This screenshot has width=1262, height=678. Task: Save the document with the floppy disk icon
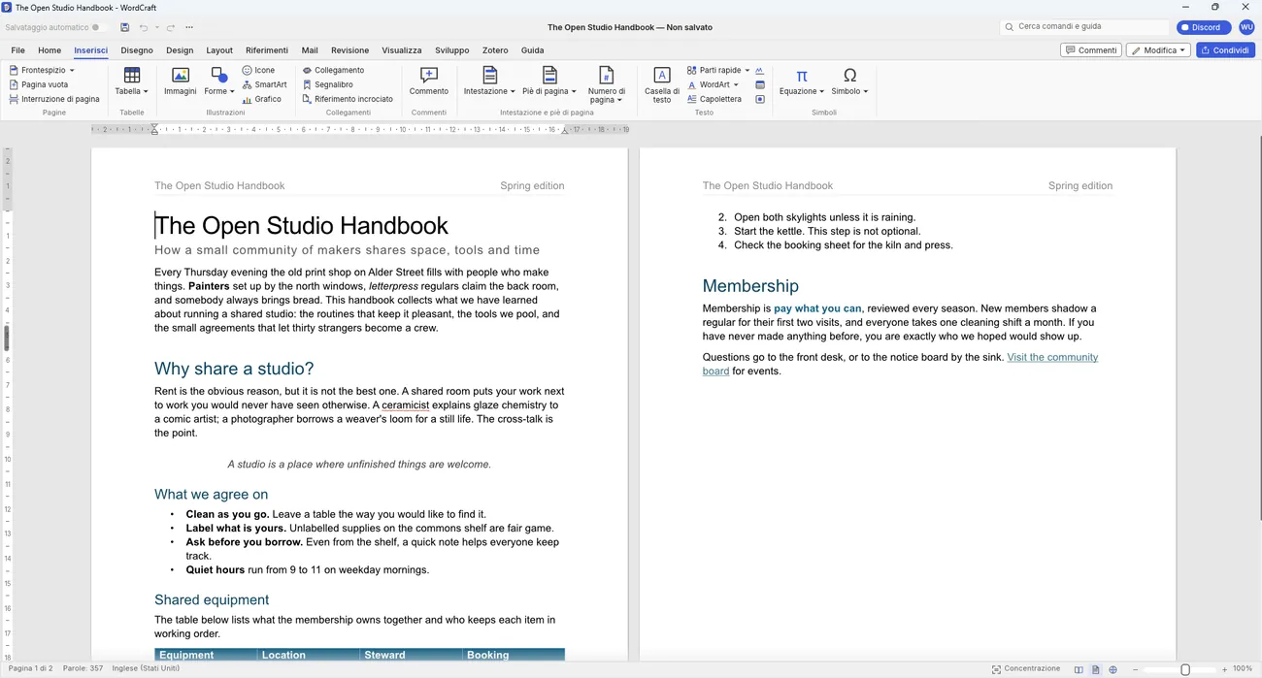tap(124, 27)
